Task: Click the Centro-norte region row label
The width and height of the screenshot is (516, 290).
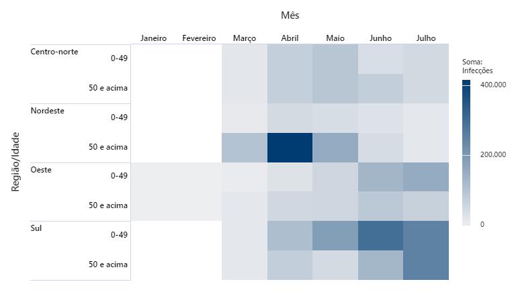Action: [54, 52]
